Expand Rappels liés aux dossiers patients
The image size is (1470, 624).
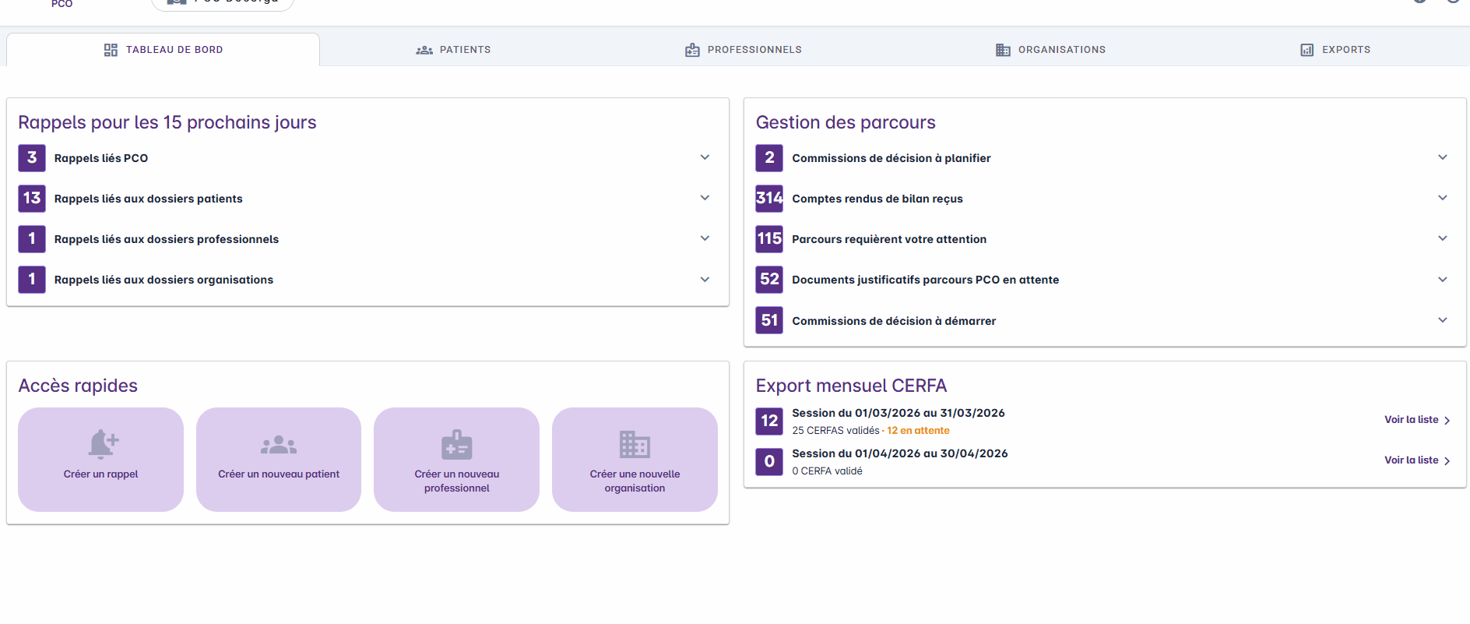[705, 198]
